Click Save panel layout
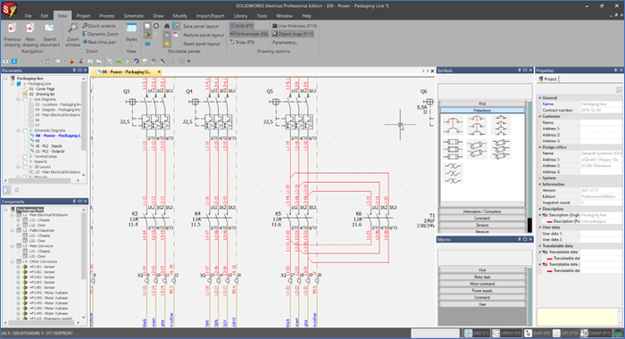Viewport: 625px width, 339px height. [x=201, y=26]
